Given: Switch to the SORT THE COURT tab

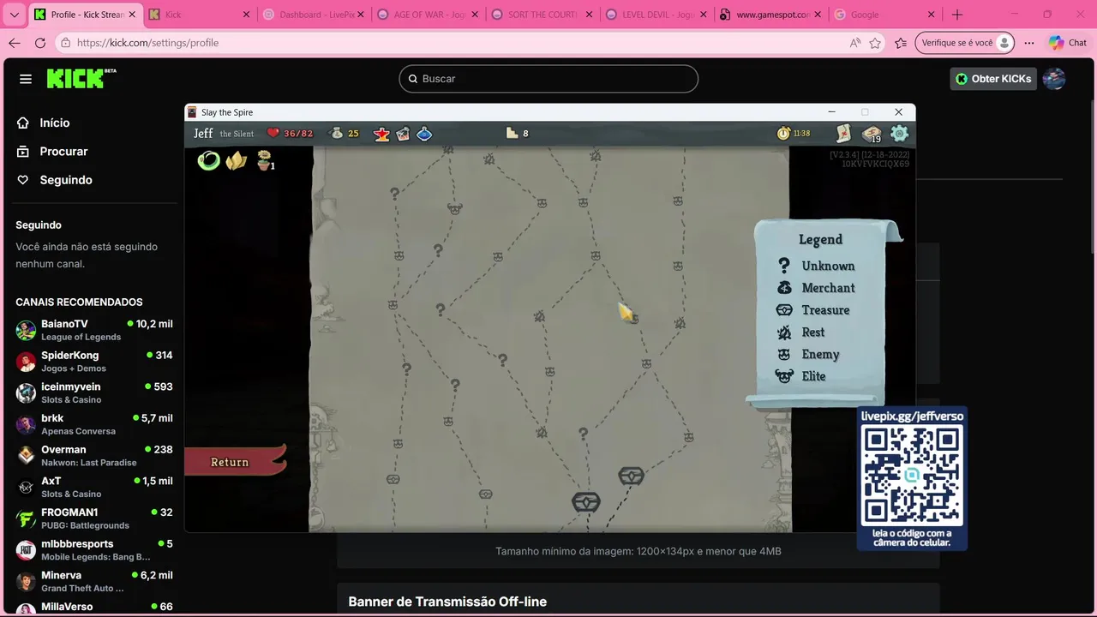Looking at the screenshot, I should click(x=543, y=15).
